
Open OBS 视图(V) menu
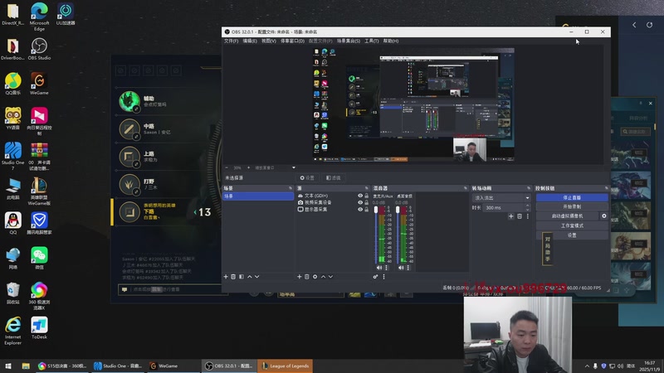(268, 41)
